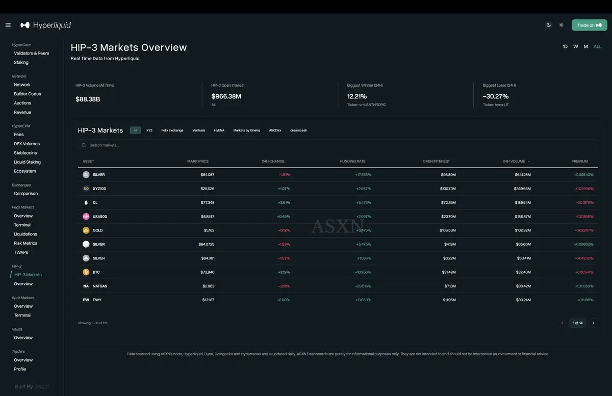Go to next page arrow
The width and height of the screenshot is (612, 396).
coord(593,323)
